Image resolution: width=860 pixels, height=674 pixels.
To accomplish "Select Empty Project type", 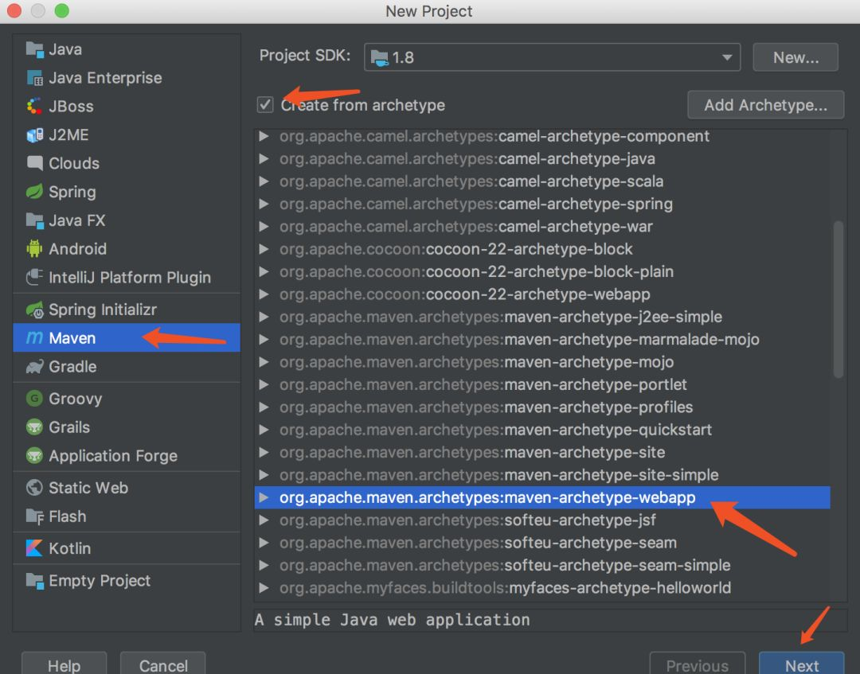I will 127,580.
